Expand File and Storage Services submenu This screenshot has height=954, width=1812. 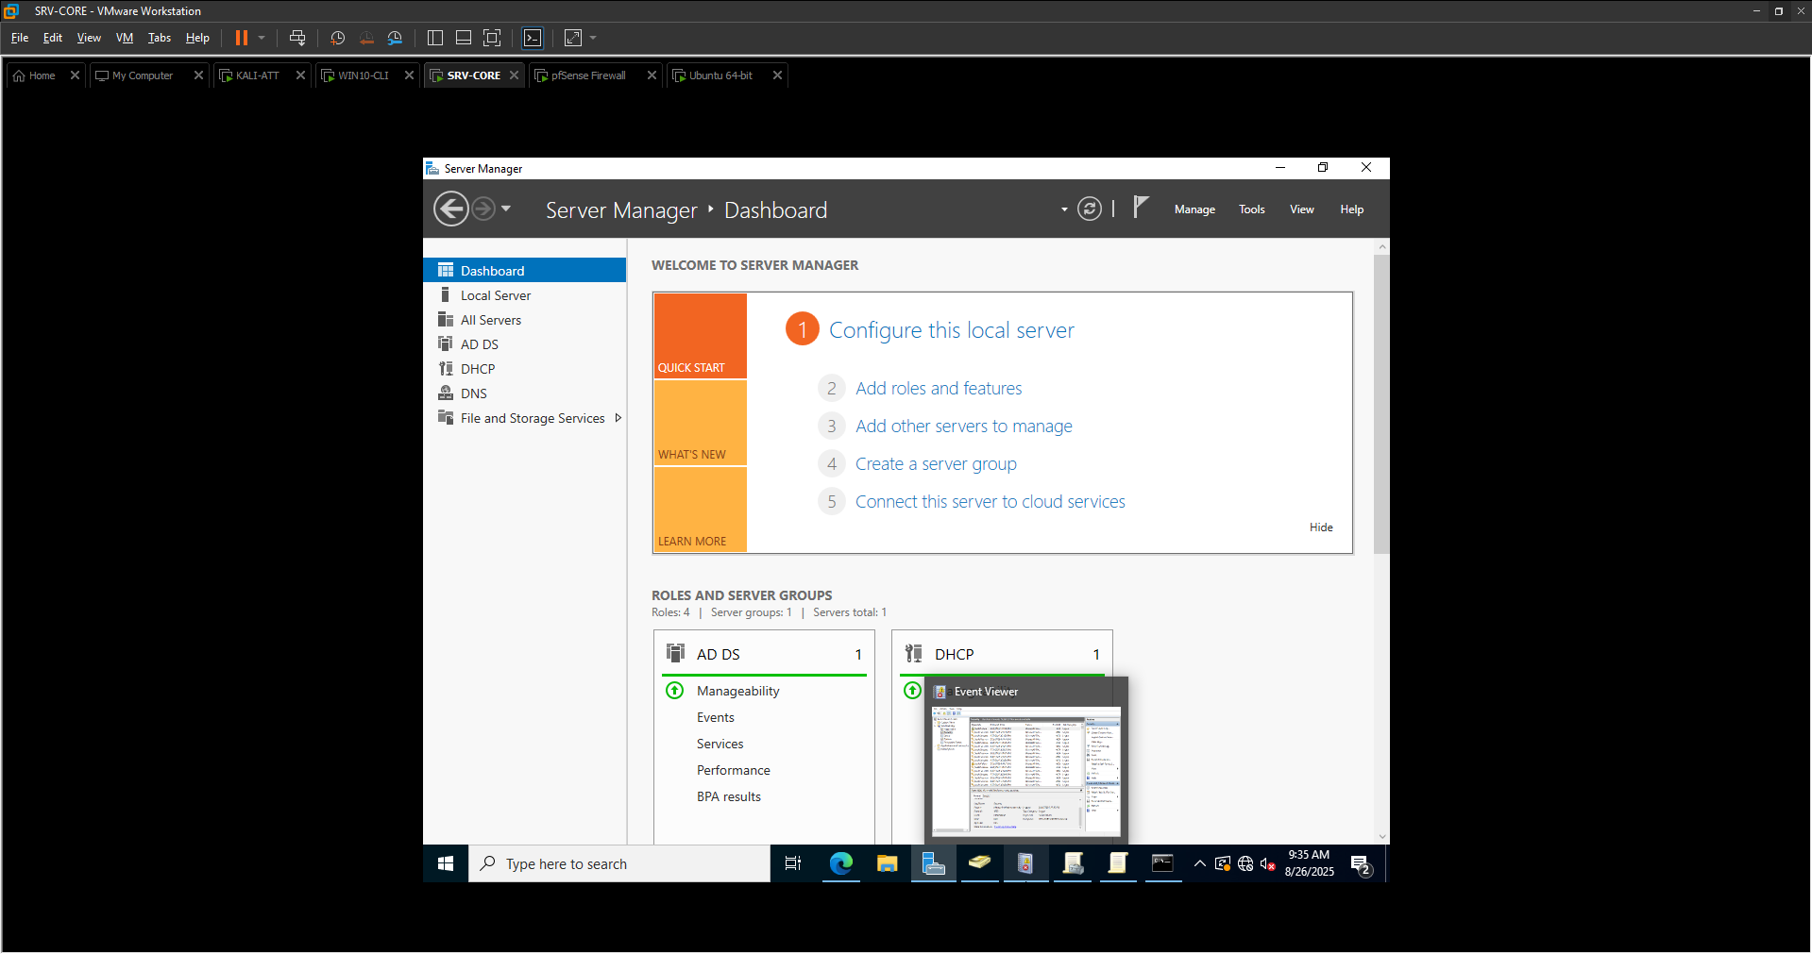[x=618, y=418]
